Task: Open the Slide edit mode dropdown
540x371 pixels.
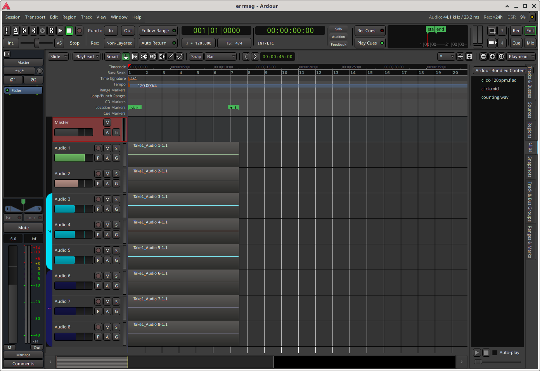Action: pyautogui.click(x=59, y=57)
